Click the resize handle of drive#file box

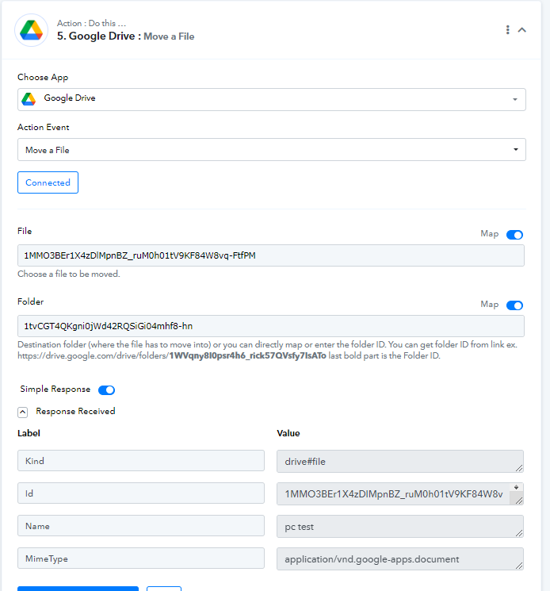pyautogui.click(x=519, y=468)
